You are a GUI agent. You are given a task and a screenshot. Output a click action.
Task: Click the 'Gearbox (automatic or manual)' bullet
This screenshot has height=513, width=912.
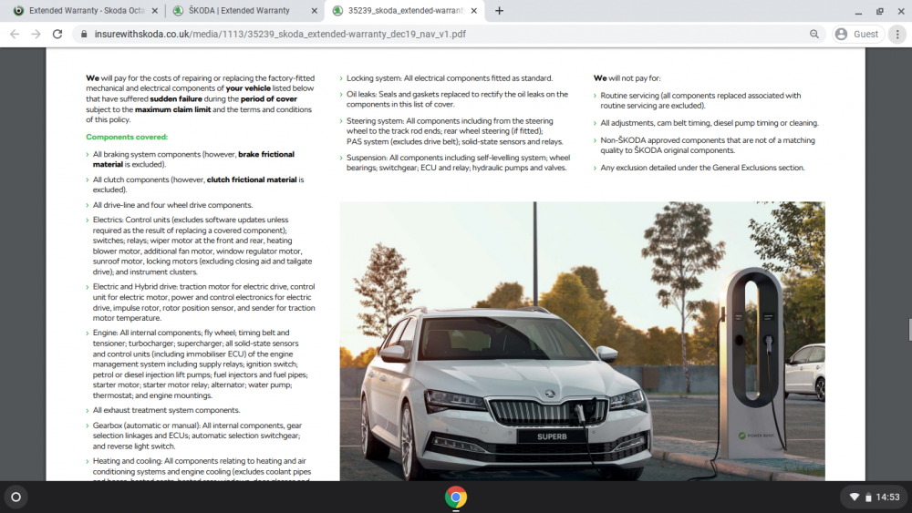point(197,436)
